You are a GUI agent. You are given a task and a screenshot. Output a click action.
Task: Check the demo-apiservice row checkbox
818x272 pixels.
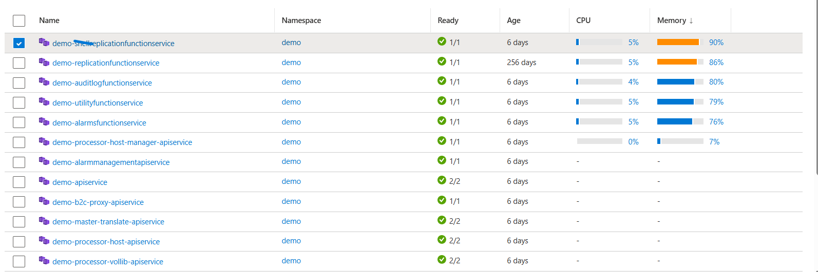[19, 182]
